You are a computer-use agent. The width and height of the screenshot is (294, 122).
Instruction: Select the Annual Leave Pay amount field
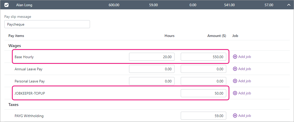coord(203,69)
